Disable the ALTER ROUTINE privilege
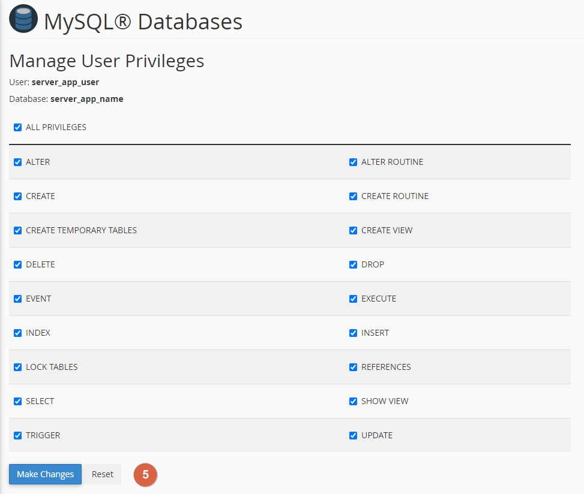584x494 pixels. (x=353, y=162)
